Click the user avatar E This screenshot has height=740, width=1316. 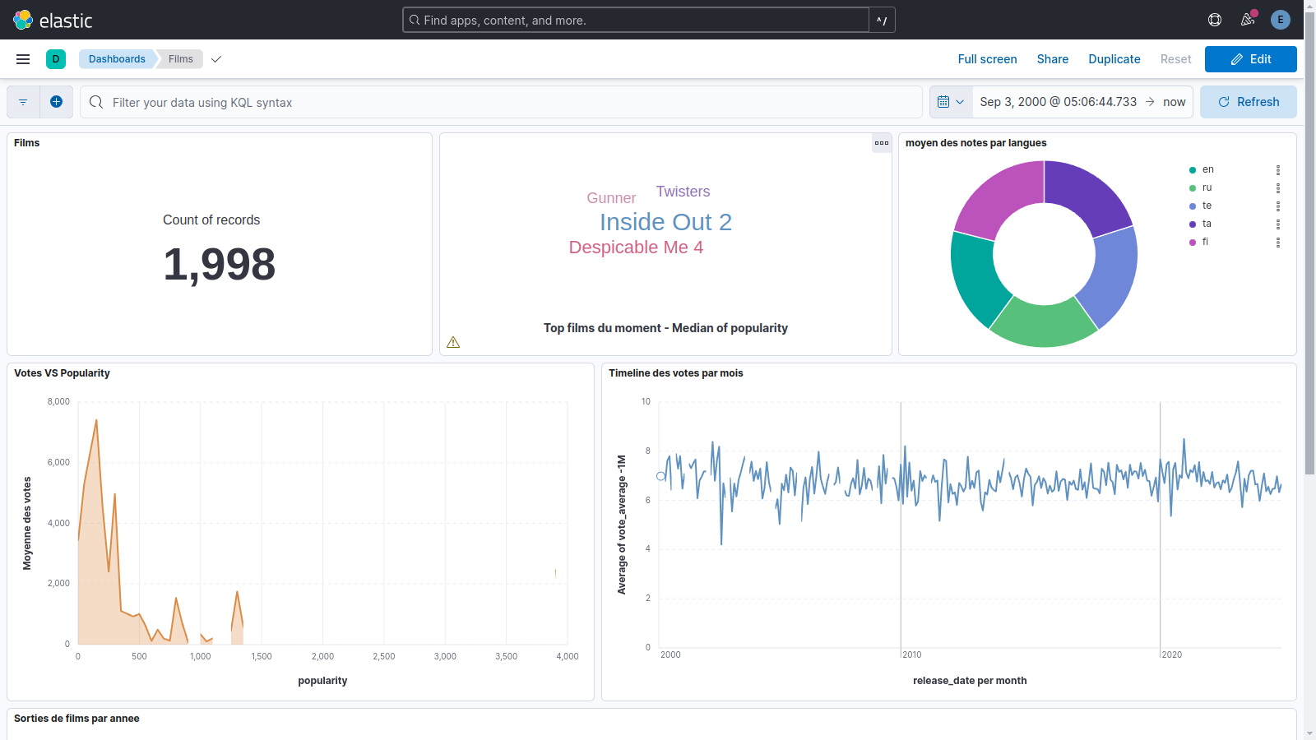pos(1280,20)
